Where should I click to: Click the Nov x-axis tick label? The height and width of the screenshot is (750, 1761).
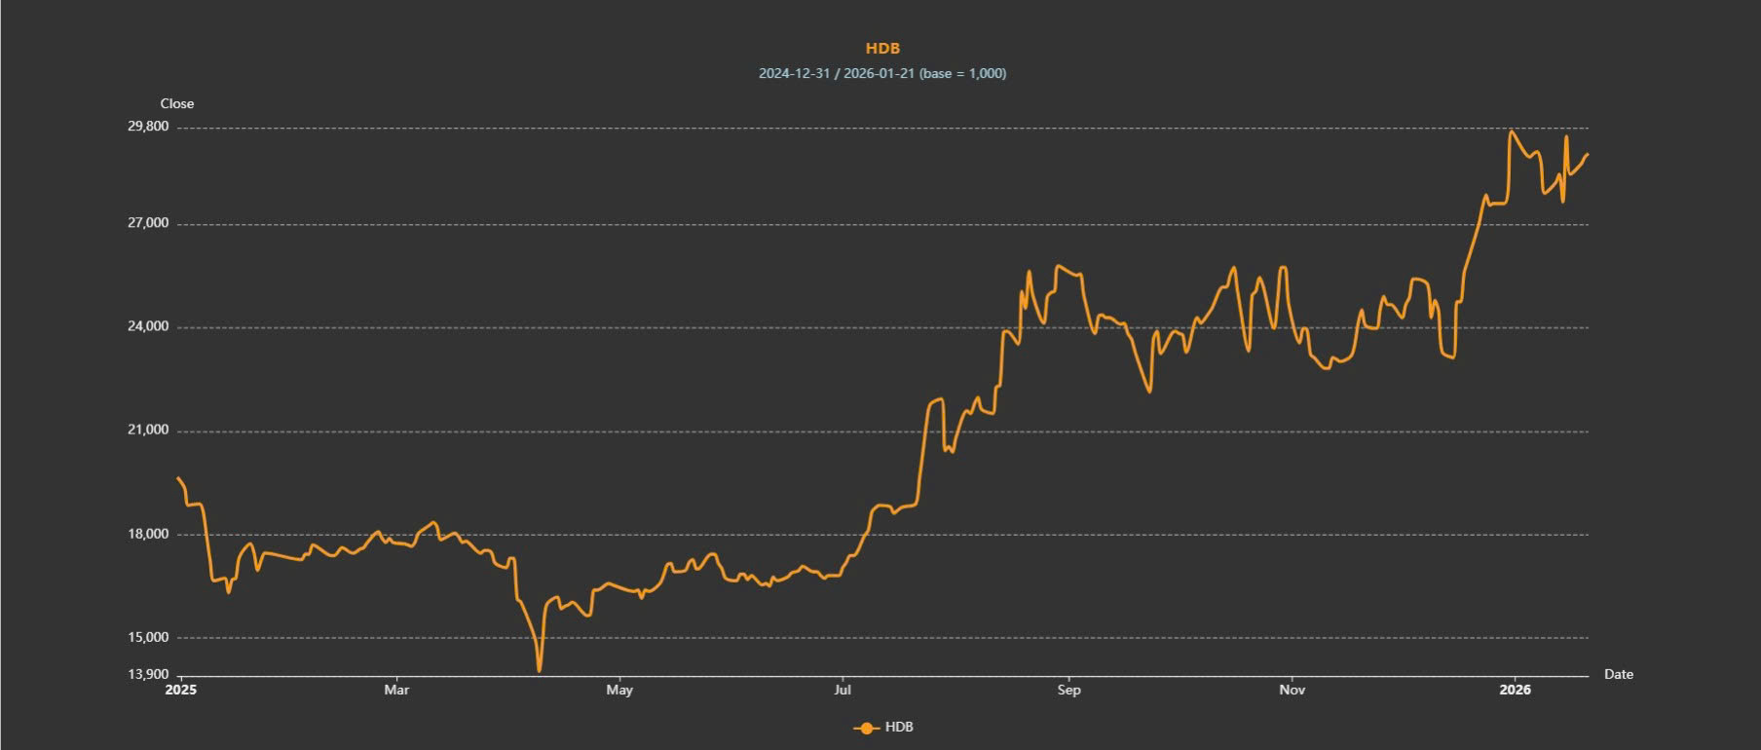coord(1292,690)
